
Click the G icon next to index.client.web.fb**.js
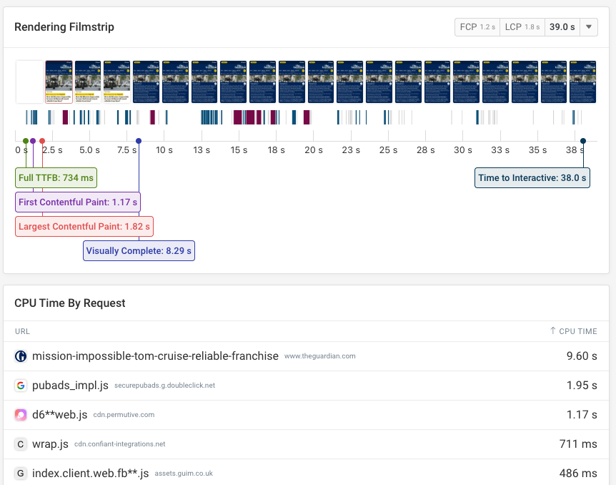20,473
